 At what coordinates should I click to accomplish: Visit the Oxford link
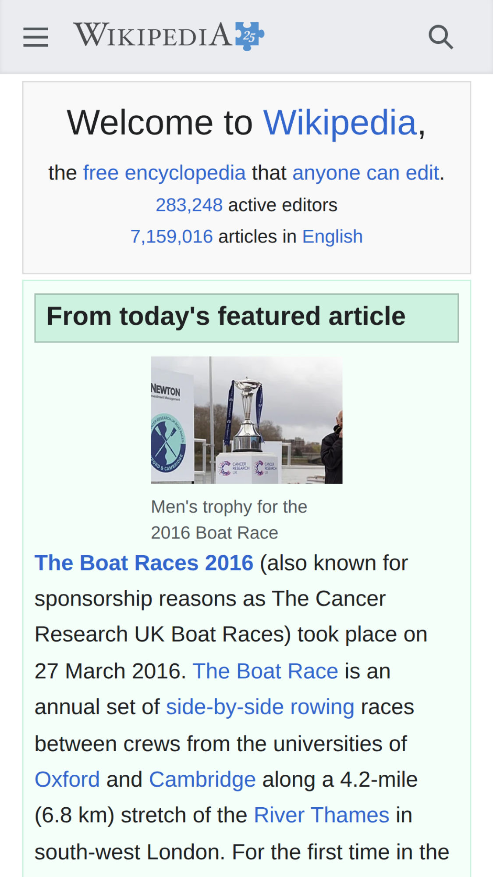coord(67,779)
